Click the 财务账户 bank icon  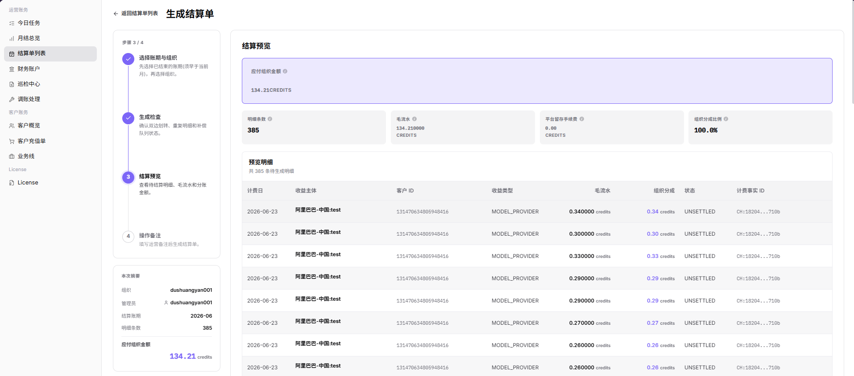pos(12,69)
